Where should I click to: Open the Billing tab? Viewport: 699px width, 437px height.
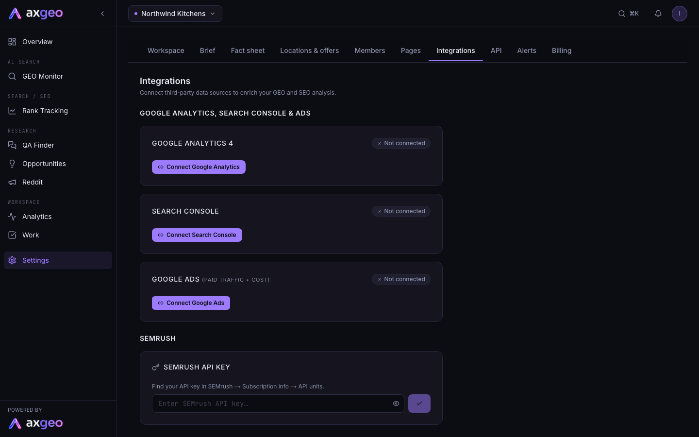click(x=562, y=50)
